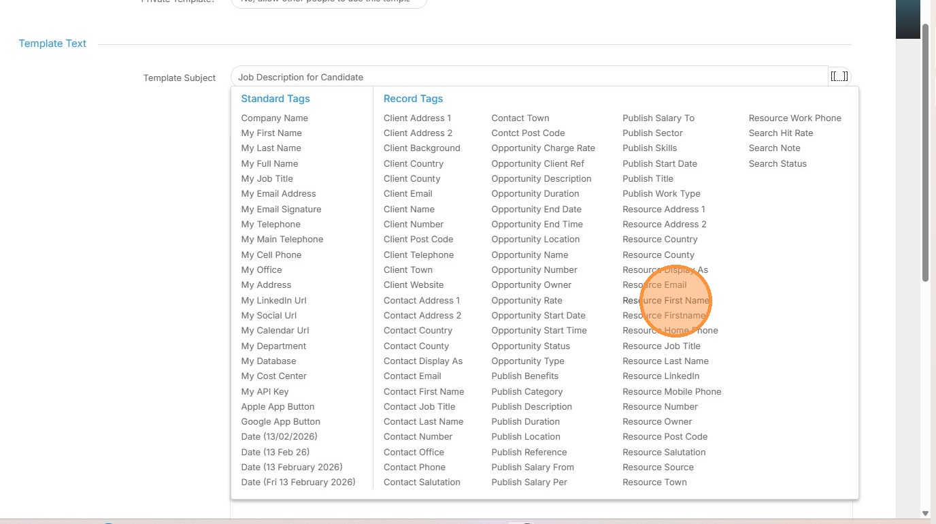Pick the My Department tag
The width and height of the screenshot is (936, 524).
click(x=274, y=346)
